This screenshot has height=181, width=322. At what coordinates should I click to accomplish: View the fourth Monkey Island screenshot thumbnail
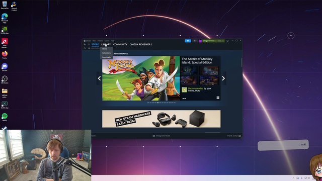pos(209,80)
